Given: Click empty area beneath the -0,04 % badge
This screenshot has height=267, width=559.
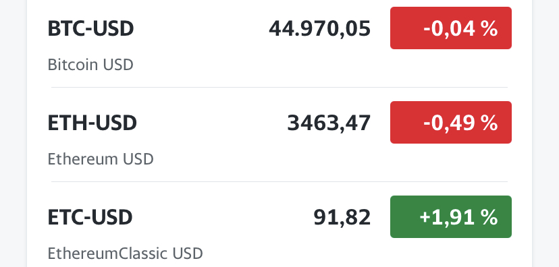Looking at the screenshot, I should (450, 67).
